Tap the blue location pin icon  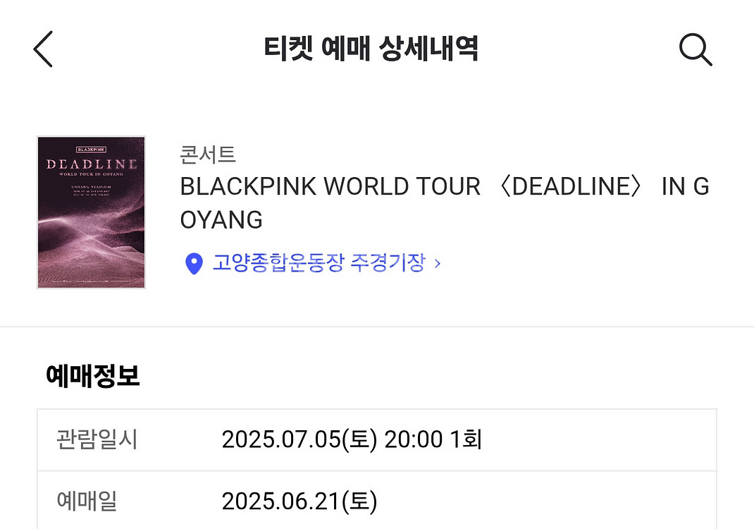coord(194,263)
